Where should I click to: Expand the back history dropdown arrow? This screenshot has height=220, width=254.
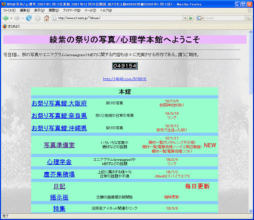pyautogui.click(x=11, y=18)
